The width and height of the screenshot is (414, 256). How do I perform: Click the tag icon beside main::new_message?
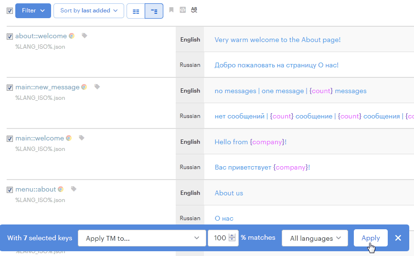(x=97, y=87)
